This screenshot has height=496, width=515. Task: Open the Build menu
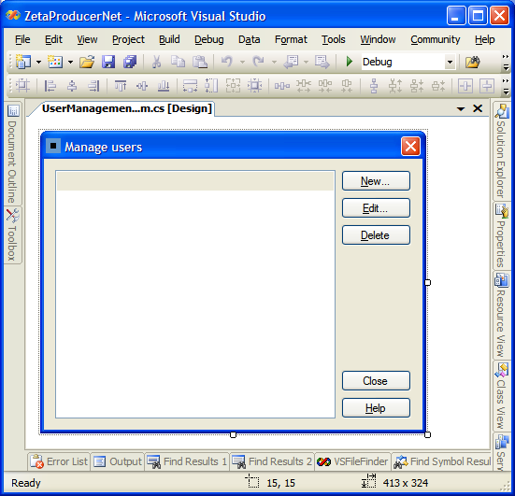click(169, 39)
